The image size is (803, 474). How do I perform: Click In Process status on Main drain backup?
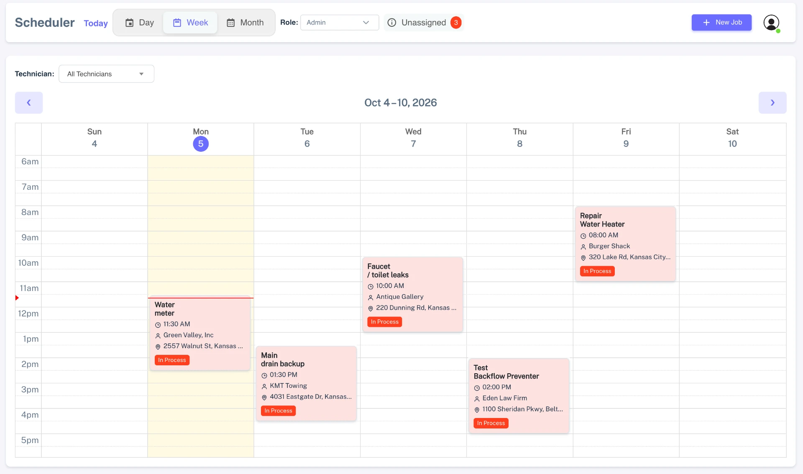coord(278,411)
